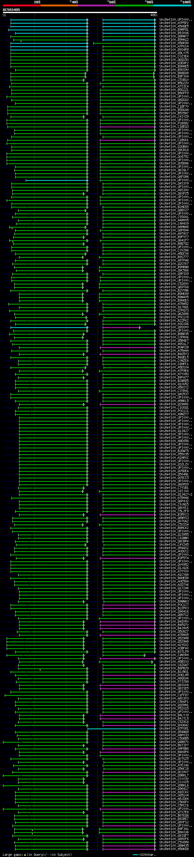194x857 pixels.
Task: Click label UniRef100_C1BEQ3
Action: click(174, 126)
